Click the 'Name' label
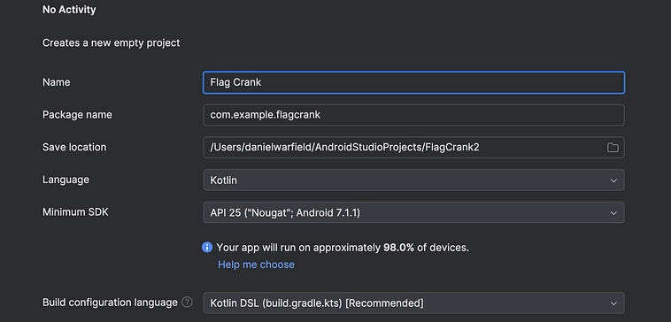The image size is (671, 322). click(x=56, y=82)
